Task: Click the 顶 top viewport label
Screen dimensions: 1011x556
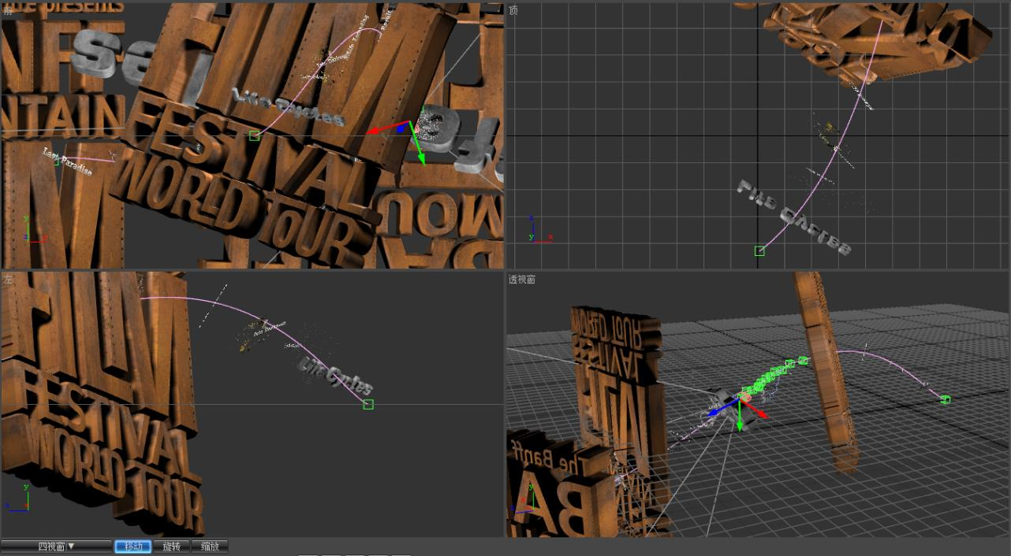Action: tap(513, 10)
